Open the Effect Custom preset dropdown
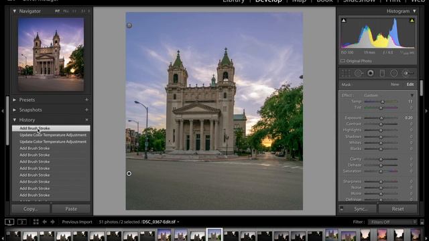This screenshot has height=241, width=429. (412, 95)
